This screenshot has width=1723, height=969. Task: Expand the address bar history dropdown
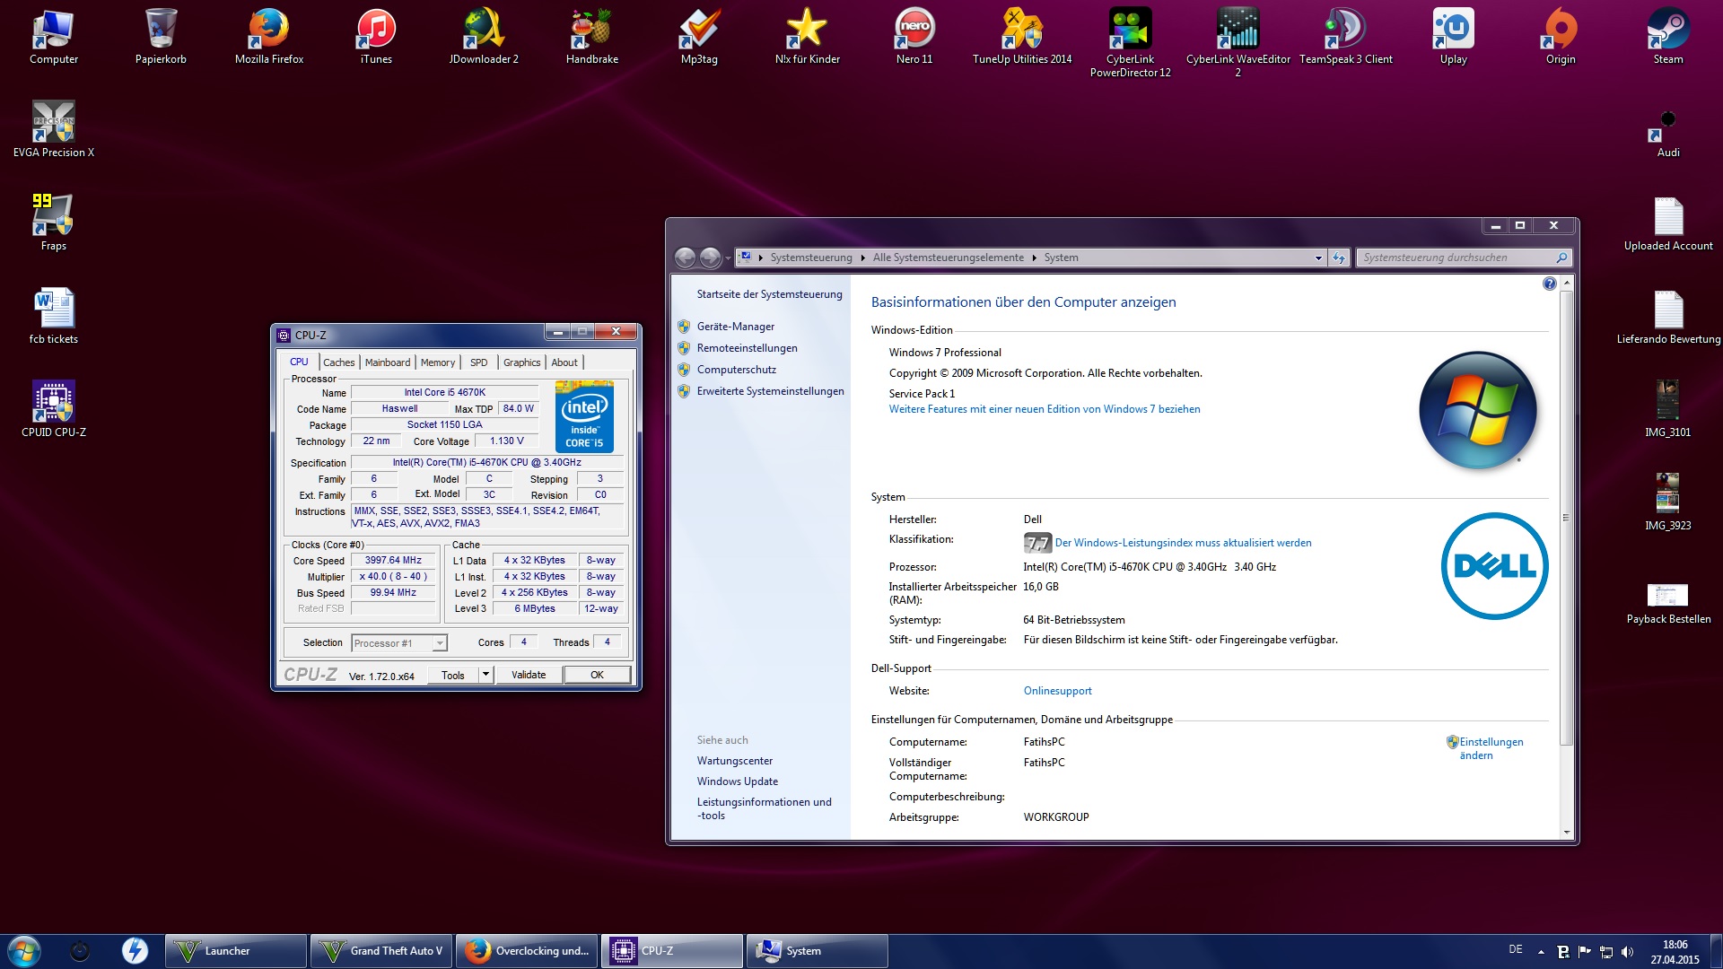pos(1318,258)
